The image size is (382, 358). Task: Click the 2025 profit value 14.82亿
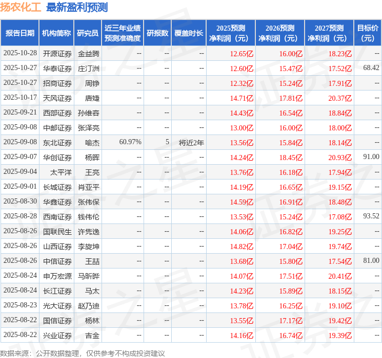click(242, 247)
